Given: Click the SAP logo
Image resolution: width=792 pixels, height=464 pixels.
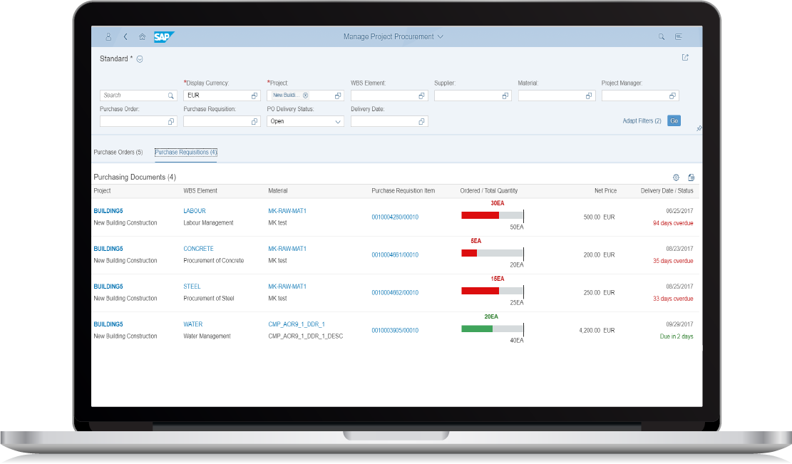Looking at the screenshot, I should [x=164, y=37].
